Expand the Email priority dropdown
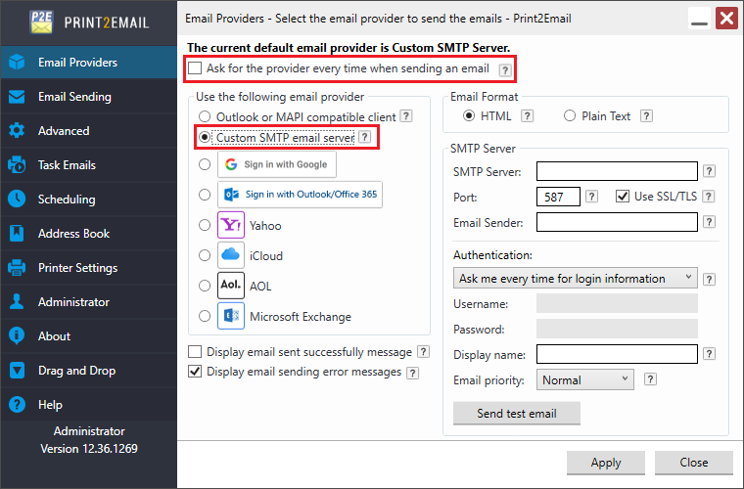 click(x=584, y=379)
